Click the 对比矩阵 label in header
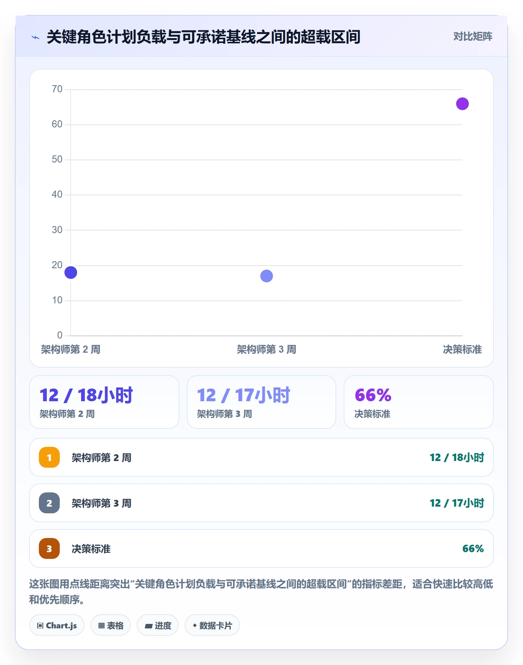This screenshot has width=523, height=665. click(473, 37)
